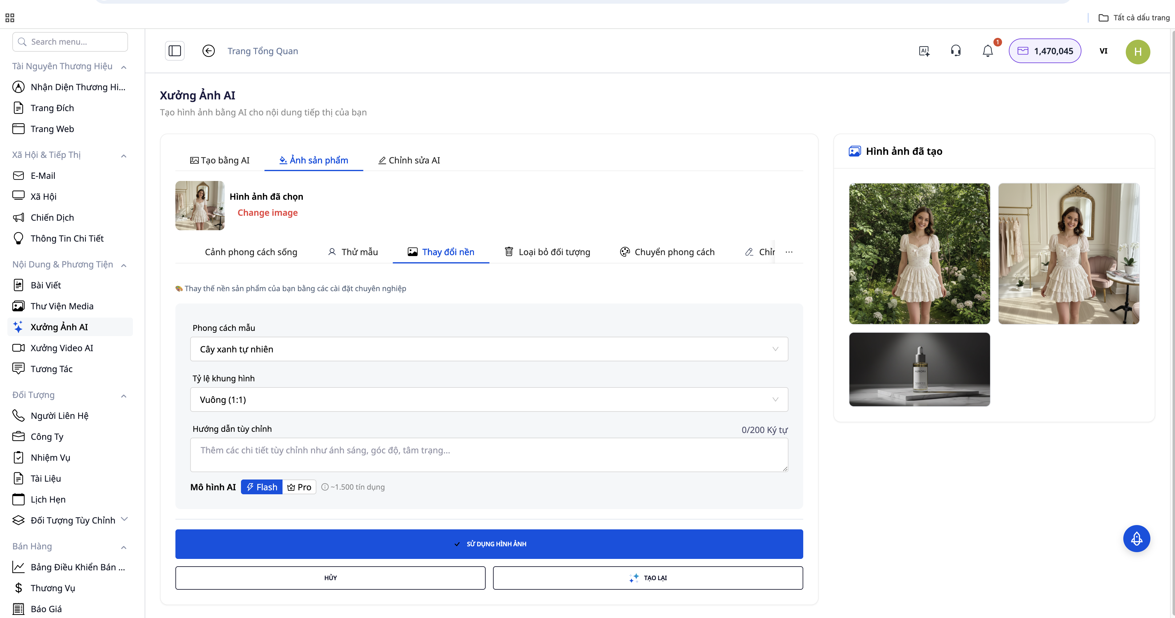Click the apps grid icon
This screenshot has height=618, width=1175.
pyautogui.click(x=10, y=18)
